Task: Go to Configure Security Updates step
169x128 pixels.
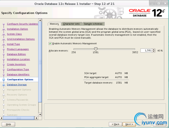Action: click(22, 24)
